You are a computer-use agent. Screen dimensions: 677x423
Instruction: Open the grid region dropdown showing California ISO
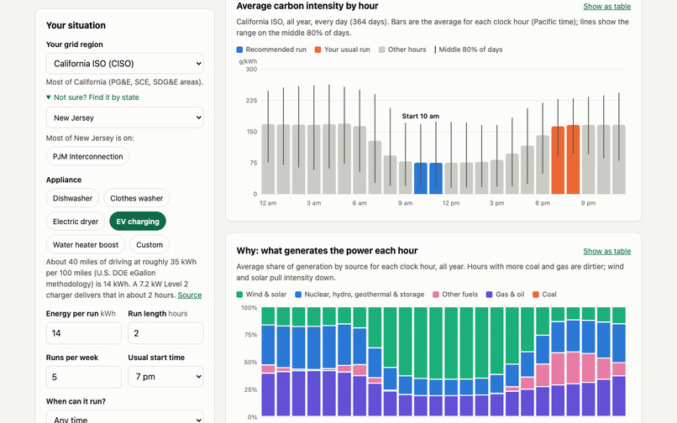pyautogui.click(x=125, y=64)
